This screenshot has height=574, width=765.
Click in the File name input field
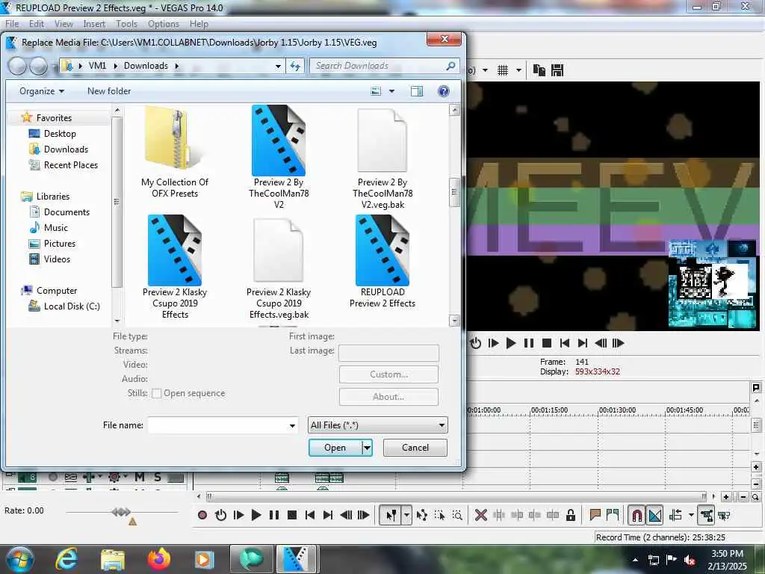[x=218, y=425]
